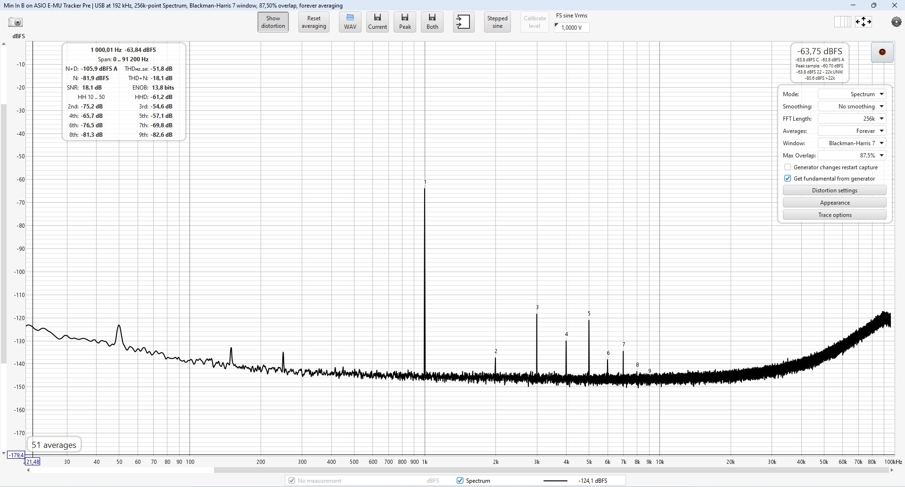905x487 pixels.
Task: Click the ENOB 13,8 bits value
Action: point(163,87)
